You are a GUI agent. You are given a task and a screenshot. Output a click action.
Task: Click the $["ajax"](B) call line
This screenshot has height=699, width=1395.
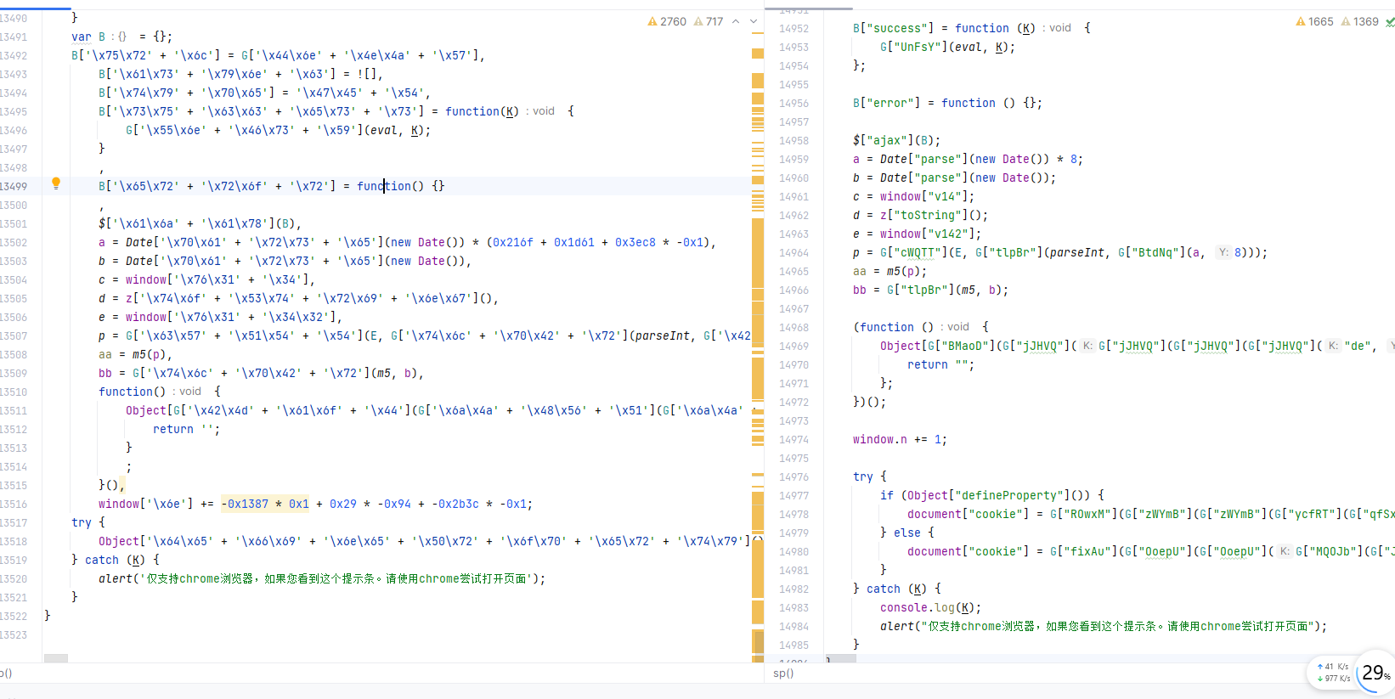click(x=896, y=140)
